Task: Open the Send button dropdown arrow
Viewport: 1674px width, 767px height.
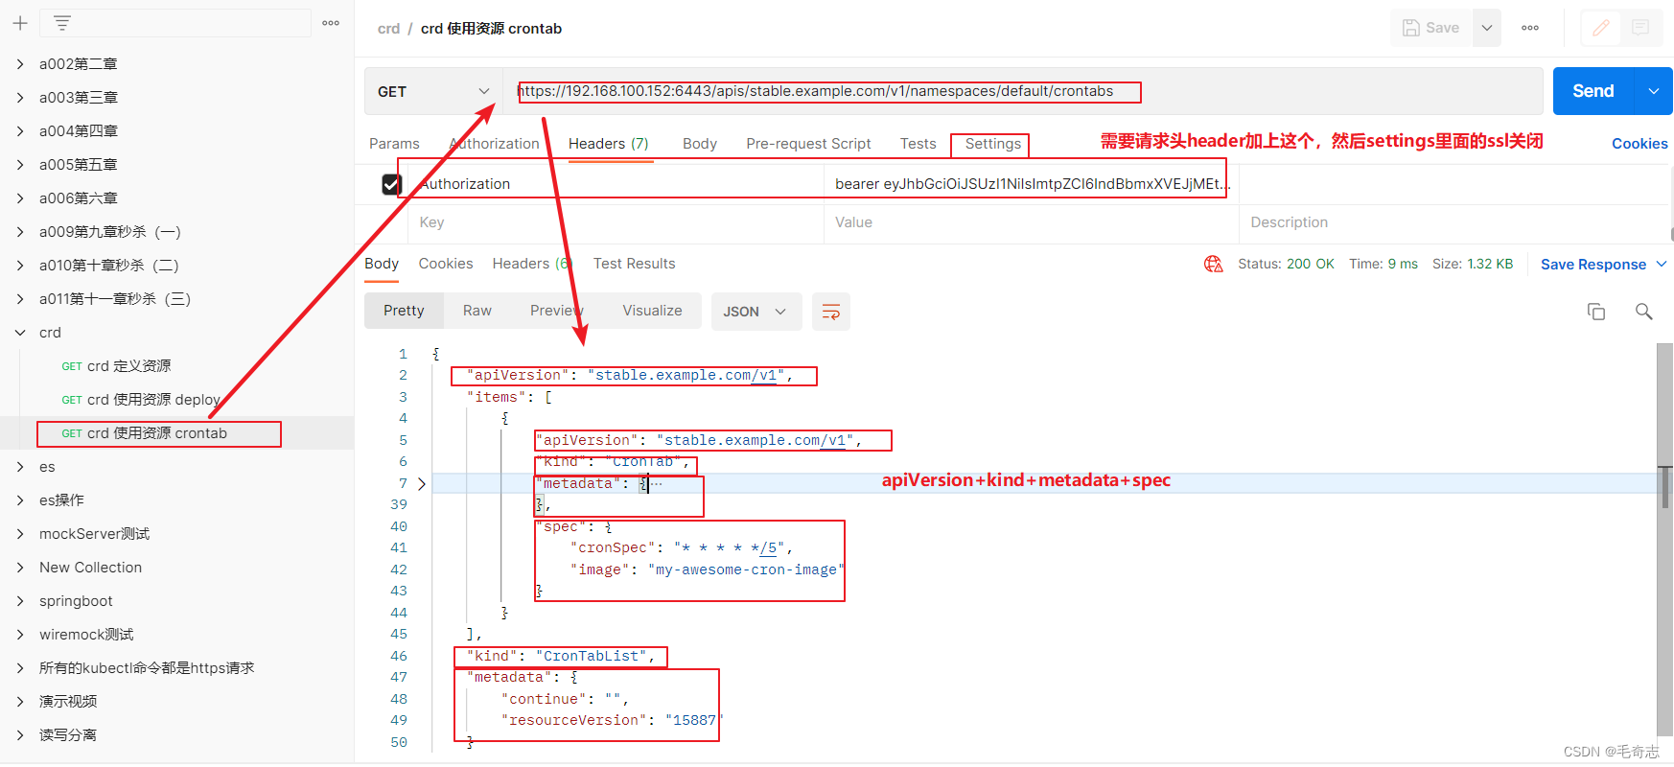Action: point(1654,91)
